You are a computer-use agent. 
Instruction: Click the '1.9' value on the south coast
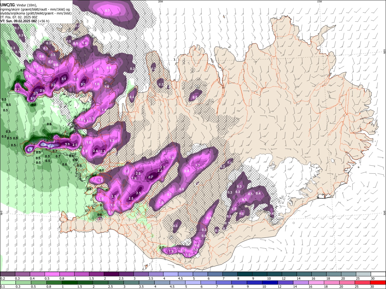[x=171, y=252]
